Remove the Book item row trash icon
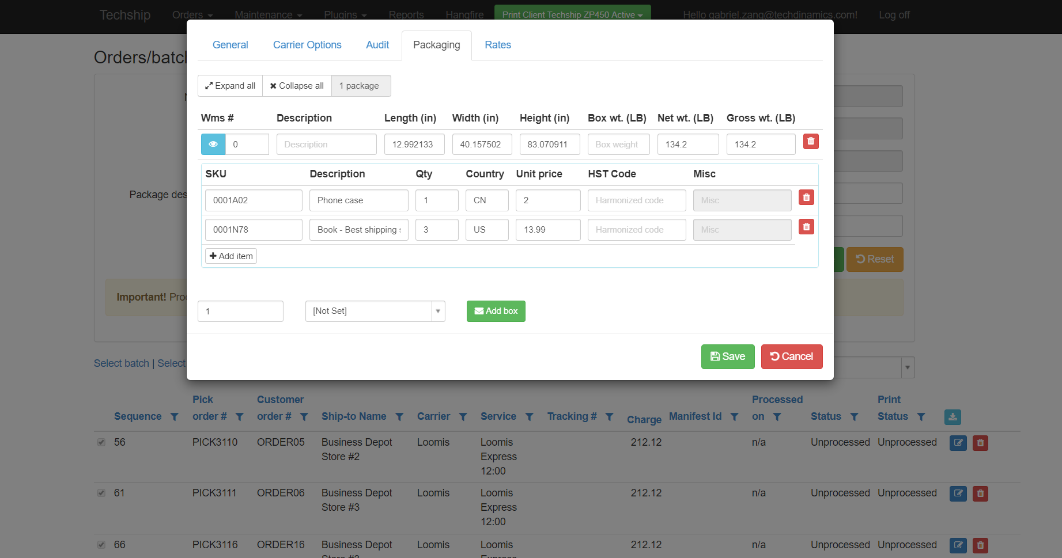Screen dimensions: 1062x558 [806, 226]
